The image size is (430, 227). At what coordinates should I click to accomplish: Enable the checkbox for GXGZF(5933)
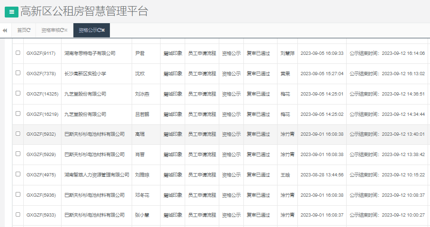18,214
